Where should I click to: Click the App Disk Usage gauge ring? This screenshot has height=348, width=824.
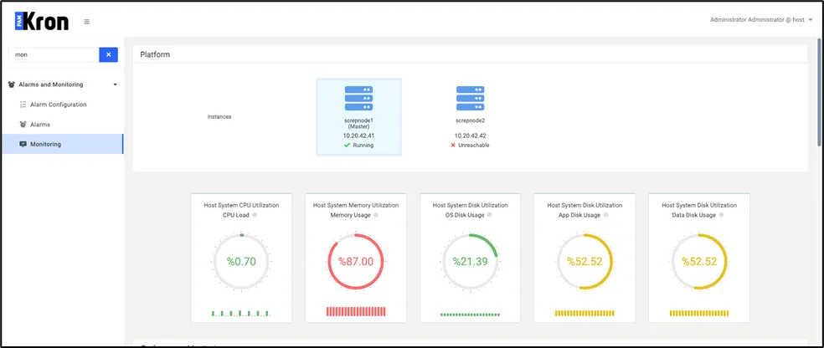[585, 261]
